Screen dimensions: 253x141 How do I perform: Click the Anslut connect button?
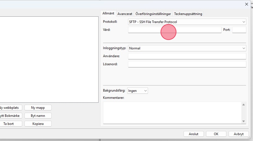tap(194, 134)
